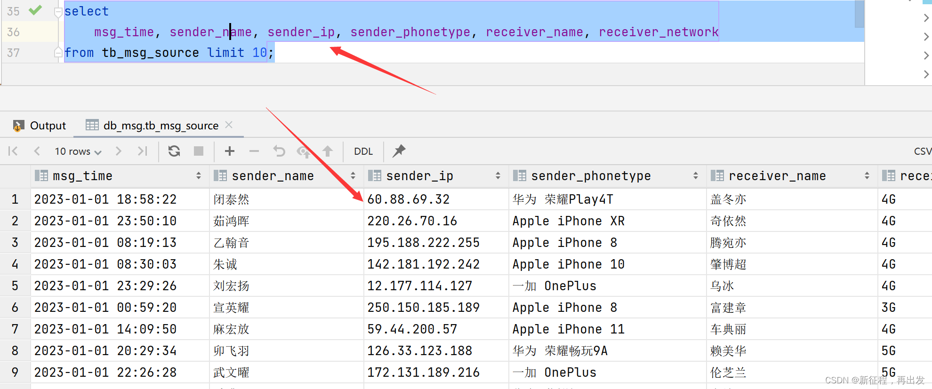Click the msg_time column header

(120, 176)
